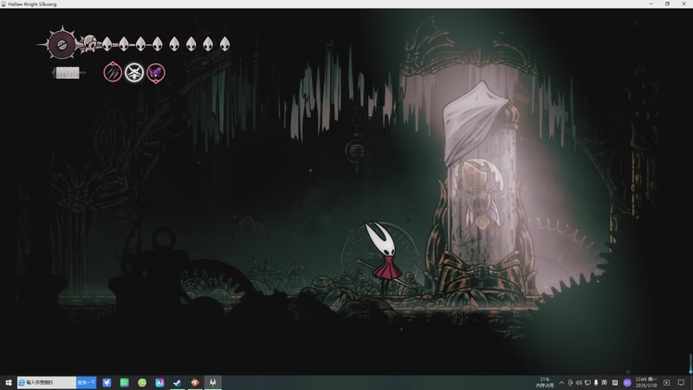Viewport: 693px width, 390px height.
Task: Click the spiked silk spool gauge
Action: 62,44
